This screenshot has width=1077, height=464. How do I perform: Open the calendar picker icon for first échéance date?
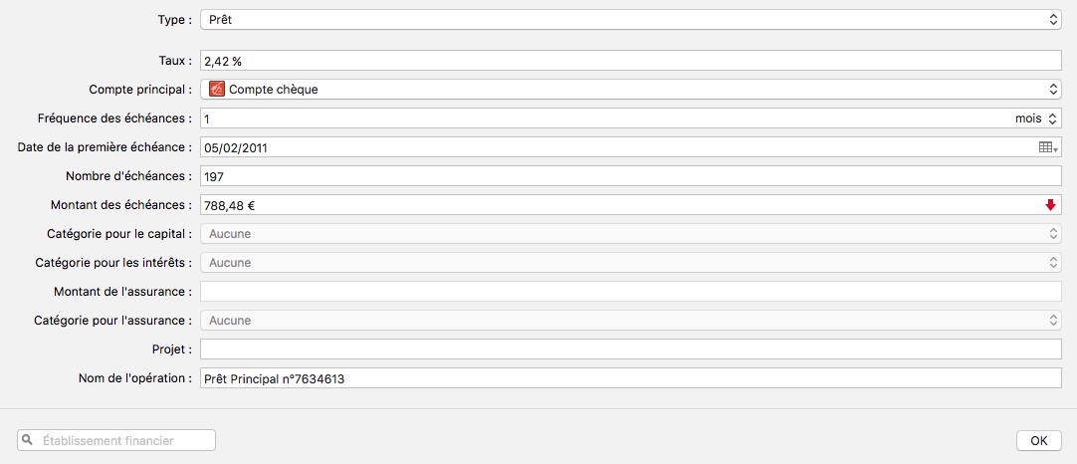[x=1047, y=147]
